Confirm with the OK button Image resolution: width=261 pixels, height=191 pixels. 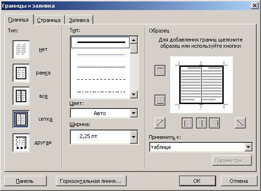tap(197, 181)
